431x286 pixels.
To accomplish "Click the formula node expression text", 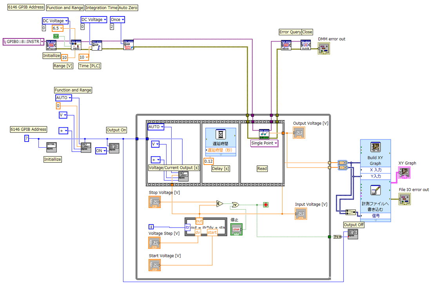I will 208,228.
